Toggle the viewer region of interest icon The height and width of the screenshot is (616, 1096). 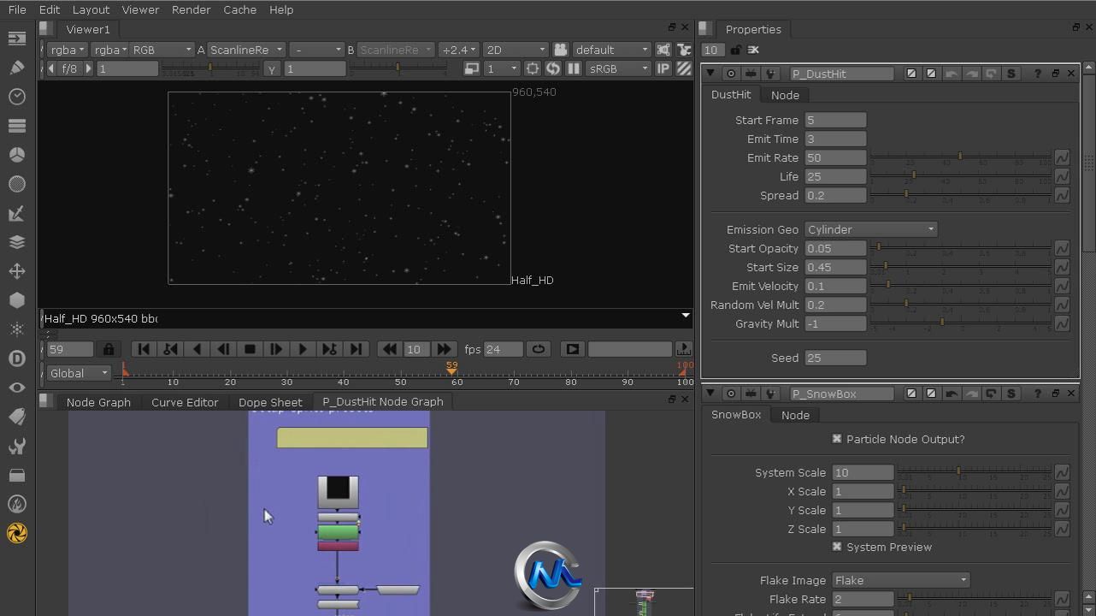click(533, 68)
